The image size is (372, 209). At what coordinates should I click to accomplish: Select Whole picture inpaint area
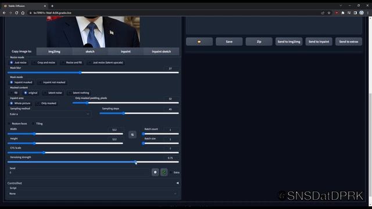[20, 103]
